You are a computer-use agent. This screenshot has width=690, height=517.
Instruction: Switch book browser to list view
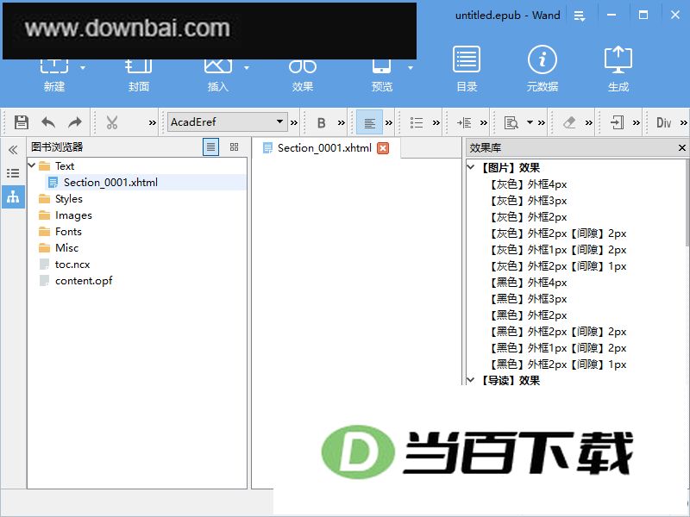[210, 146]
